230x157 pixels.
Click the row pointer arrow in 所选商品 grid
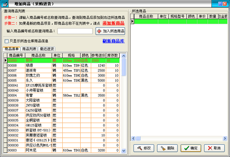pyautogui.click(x=132, y=21)
